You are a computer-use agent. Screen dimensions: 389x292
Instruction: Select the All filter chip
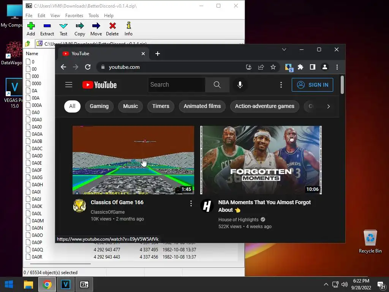pos(72,106)
